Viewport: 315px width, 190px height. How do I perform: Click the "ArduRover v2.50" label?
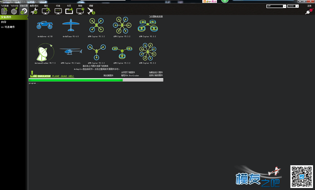click(45, 37)
